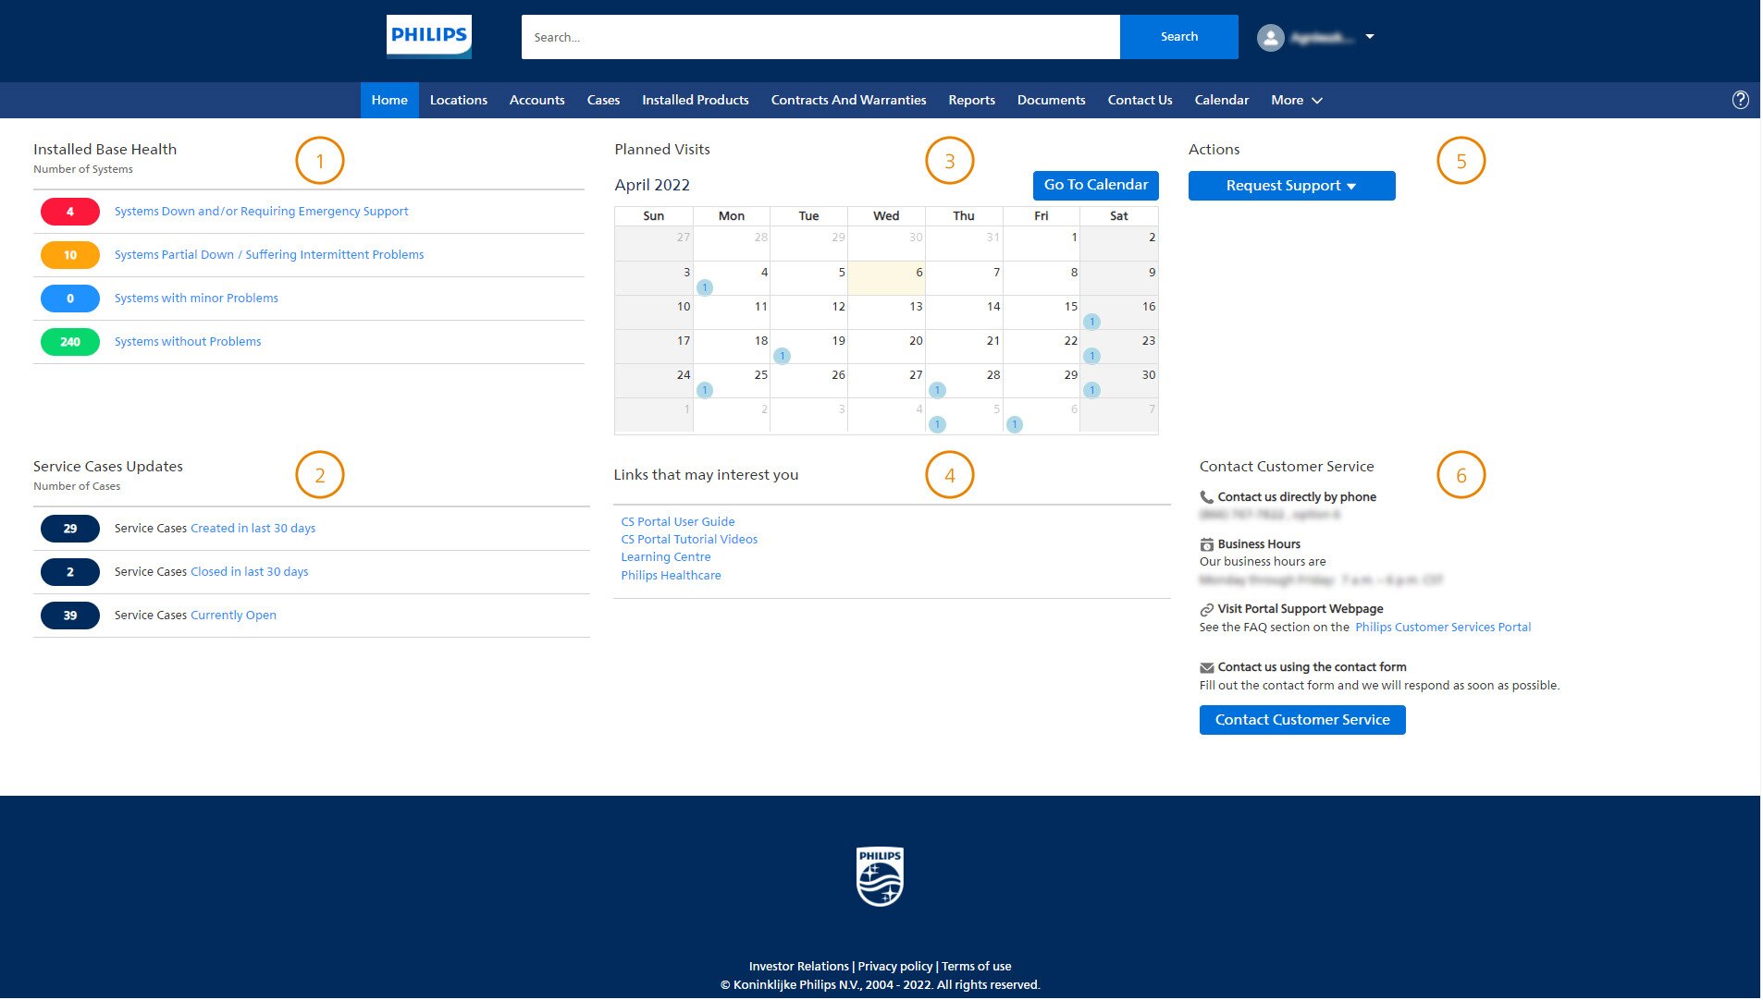
Task: Open the Contracts And Warranties tab
Action: point(848,100)
